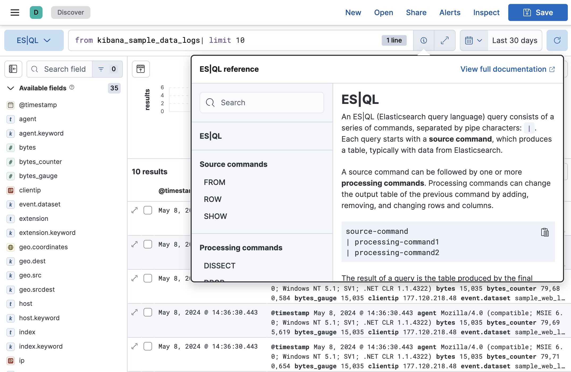Check the row timestamped 14:36:30.443
The height and width of the screenshot is (372, 571).
148,312
